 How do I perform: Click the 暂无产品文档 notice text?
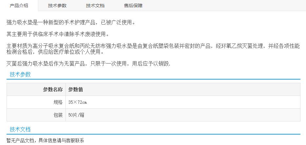pyautogui.click(x=45, y=141)
